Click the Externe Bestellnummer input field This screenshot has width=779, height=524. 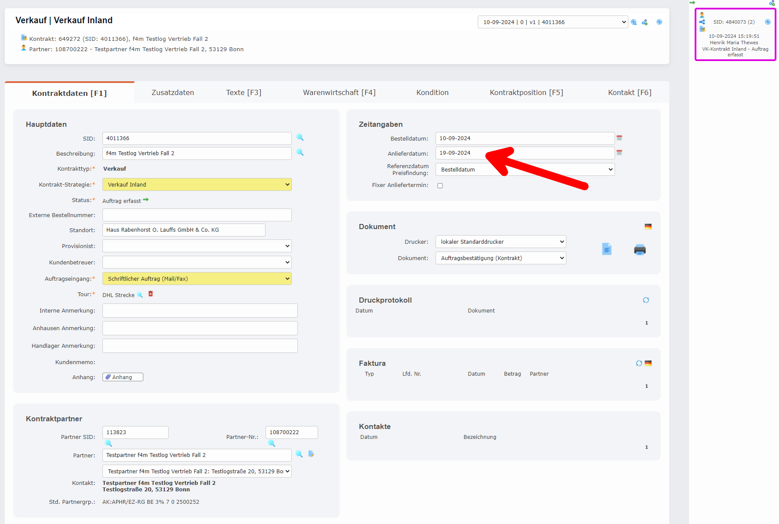(x=197, y=215)
